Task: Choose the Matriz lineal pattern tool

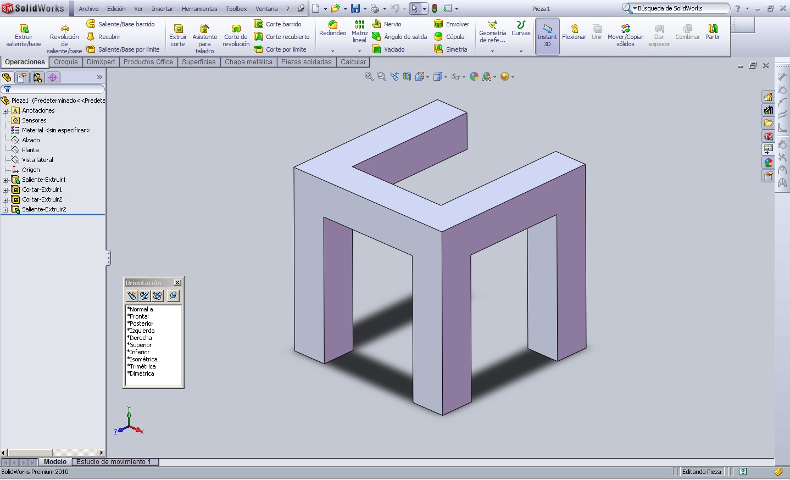Action: 359,32
